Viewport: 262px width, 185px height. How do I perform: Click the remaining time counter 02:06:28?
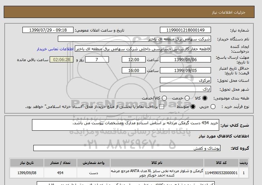pos(62,59)
